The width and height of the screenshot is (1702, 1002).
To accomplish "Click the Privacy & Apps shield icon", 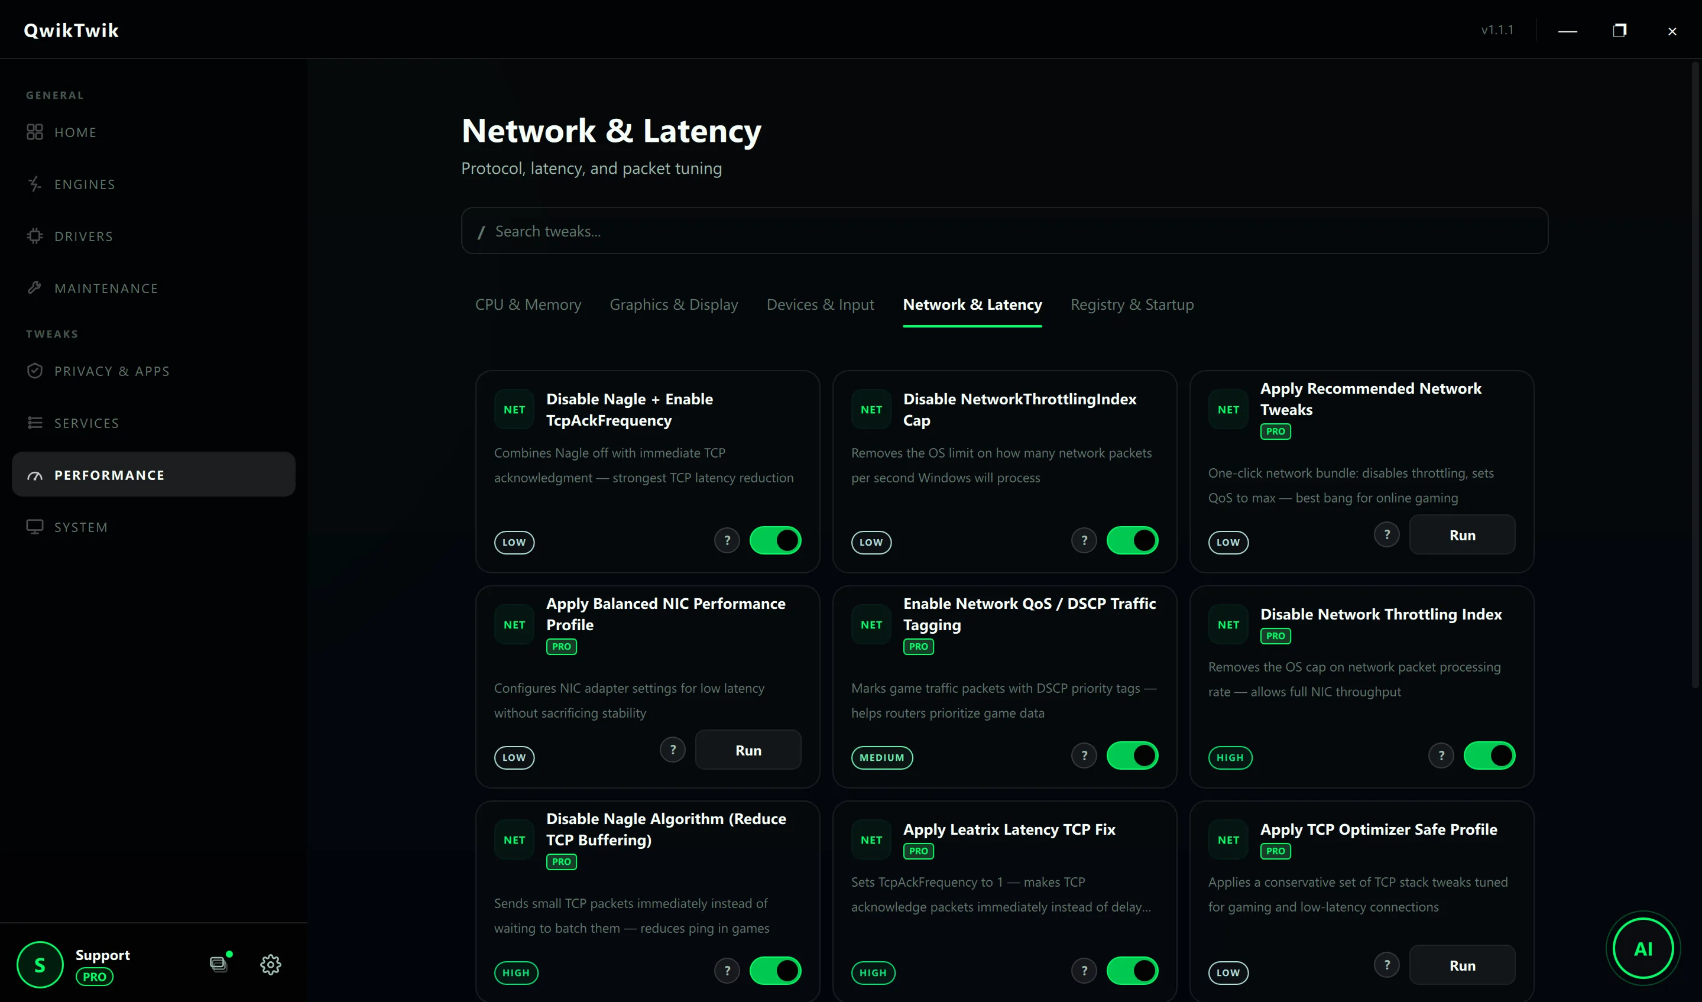I will coord(34,371).
